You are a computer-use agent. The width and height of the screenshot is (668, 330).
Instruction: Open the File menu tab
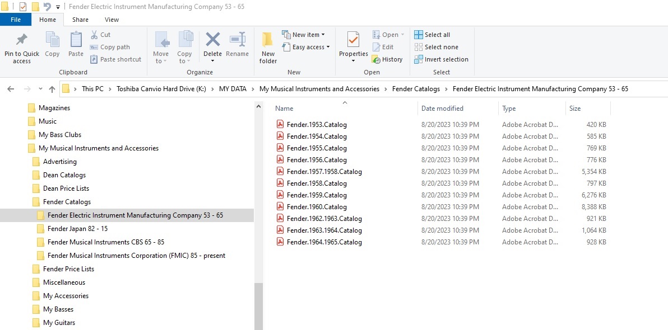[x=16, y=20]
